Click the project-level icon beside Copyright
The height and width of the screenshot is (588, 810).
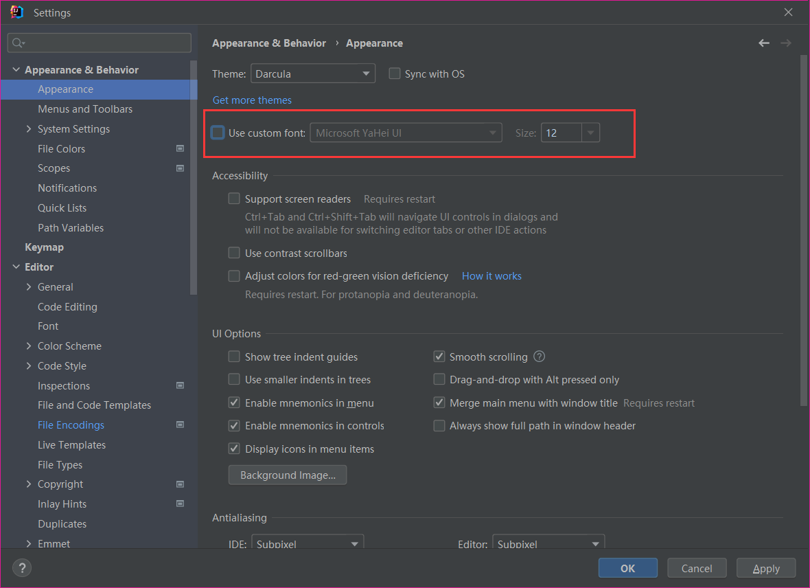tap(180, 484)
